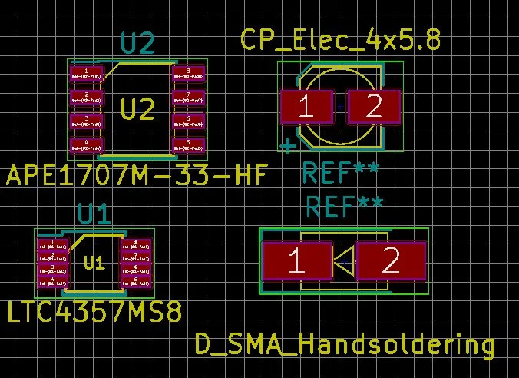Viewport: 519px width, 378px height.
Task: Select pad 1 of the CP_Elec capacitor
Action: click(x=306, y=106)
